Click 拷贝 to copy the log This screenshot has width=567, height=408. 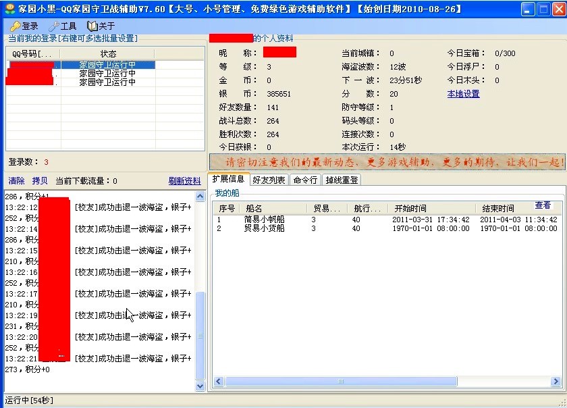pos(40,181)
